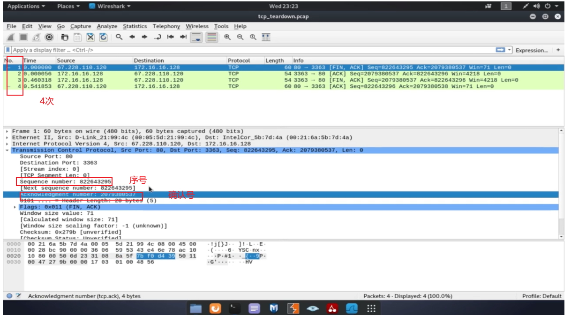Open capture file properties icon in status bar
571x315 pixels.
[19, 296]
